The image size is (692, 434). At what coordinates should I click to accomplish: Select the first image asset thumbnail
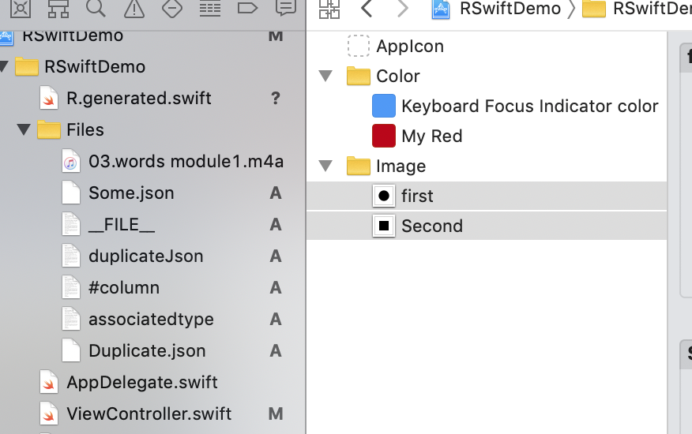(x=384, y=196)
